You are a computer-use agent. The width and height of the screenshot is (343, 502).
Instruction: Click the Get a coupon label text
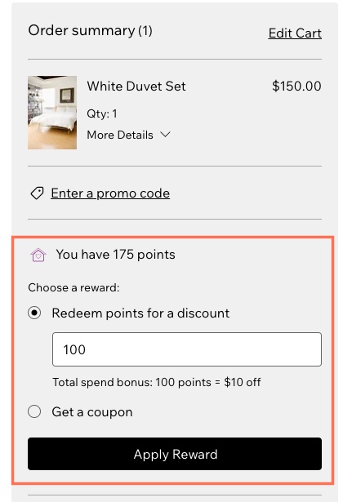92,412
